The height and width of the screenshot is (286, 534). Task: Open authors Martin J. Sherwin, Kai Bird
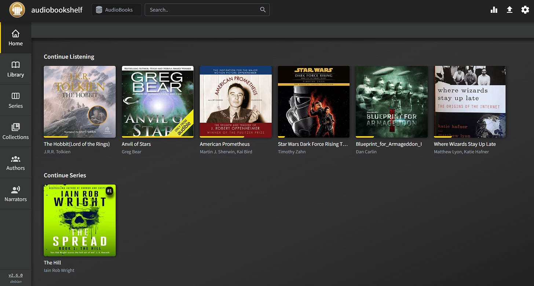point(226,152)
